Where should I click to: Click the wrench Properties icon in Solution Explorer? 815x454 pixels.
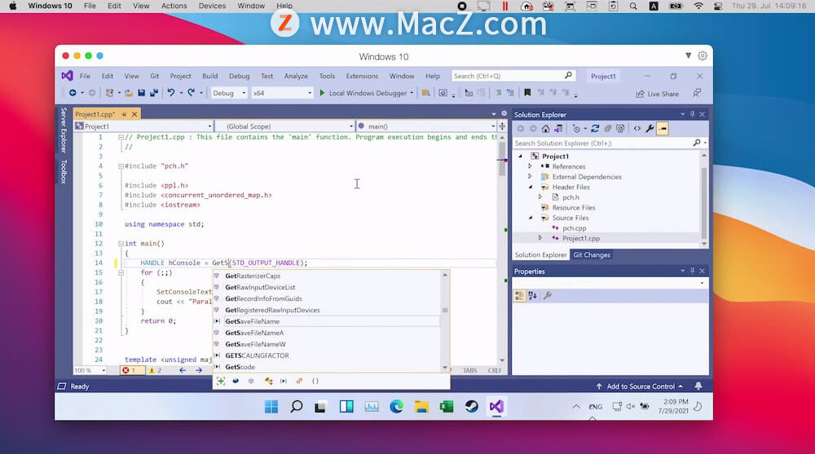click(x=650, y=129)
